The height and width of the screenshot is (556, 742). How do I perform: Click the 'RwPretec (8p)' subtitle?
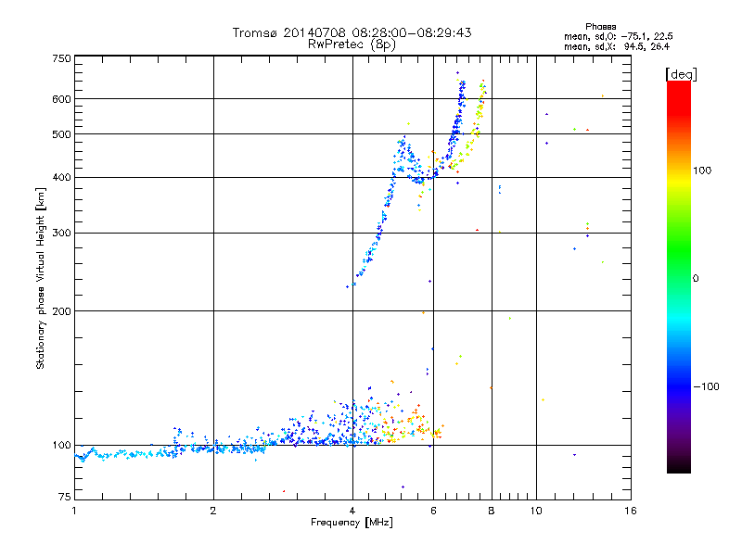pyautogui.click(x=352, y=44)
